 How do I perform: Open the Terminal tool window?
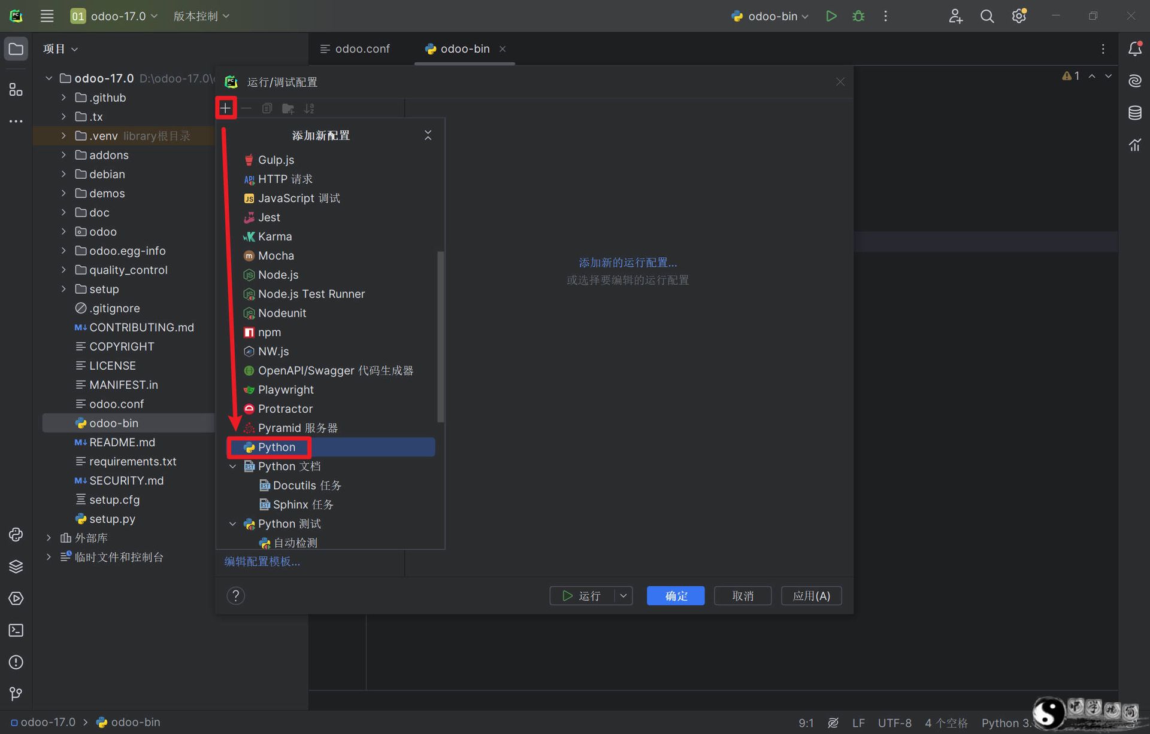pyautogui.click(x=16, y=630)
